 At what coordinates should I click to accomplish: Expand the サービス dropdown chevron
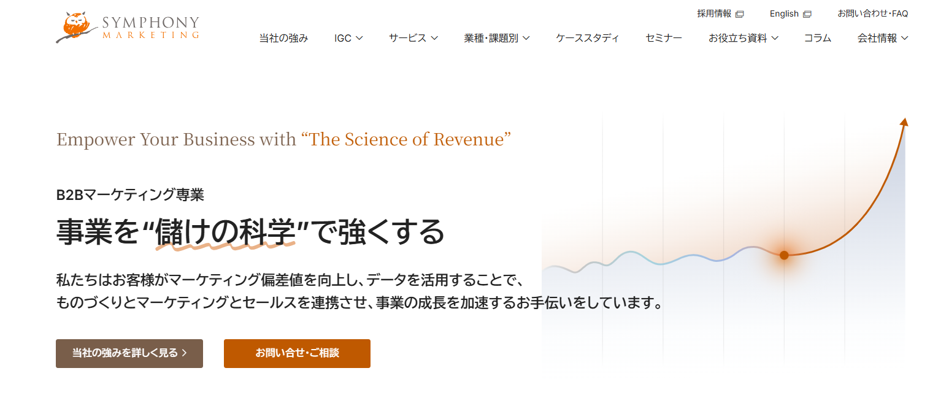(x=434, y=38)
